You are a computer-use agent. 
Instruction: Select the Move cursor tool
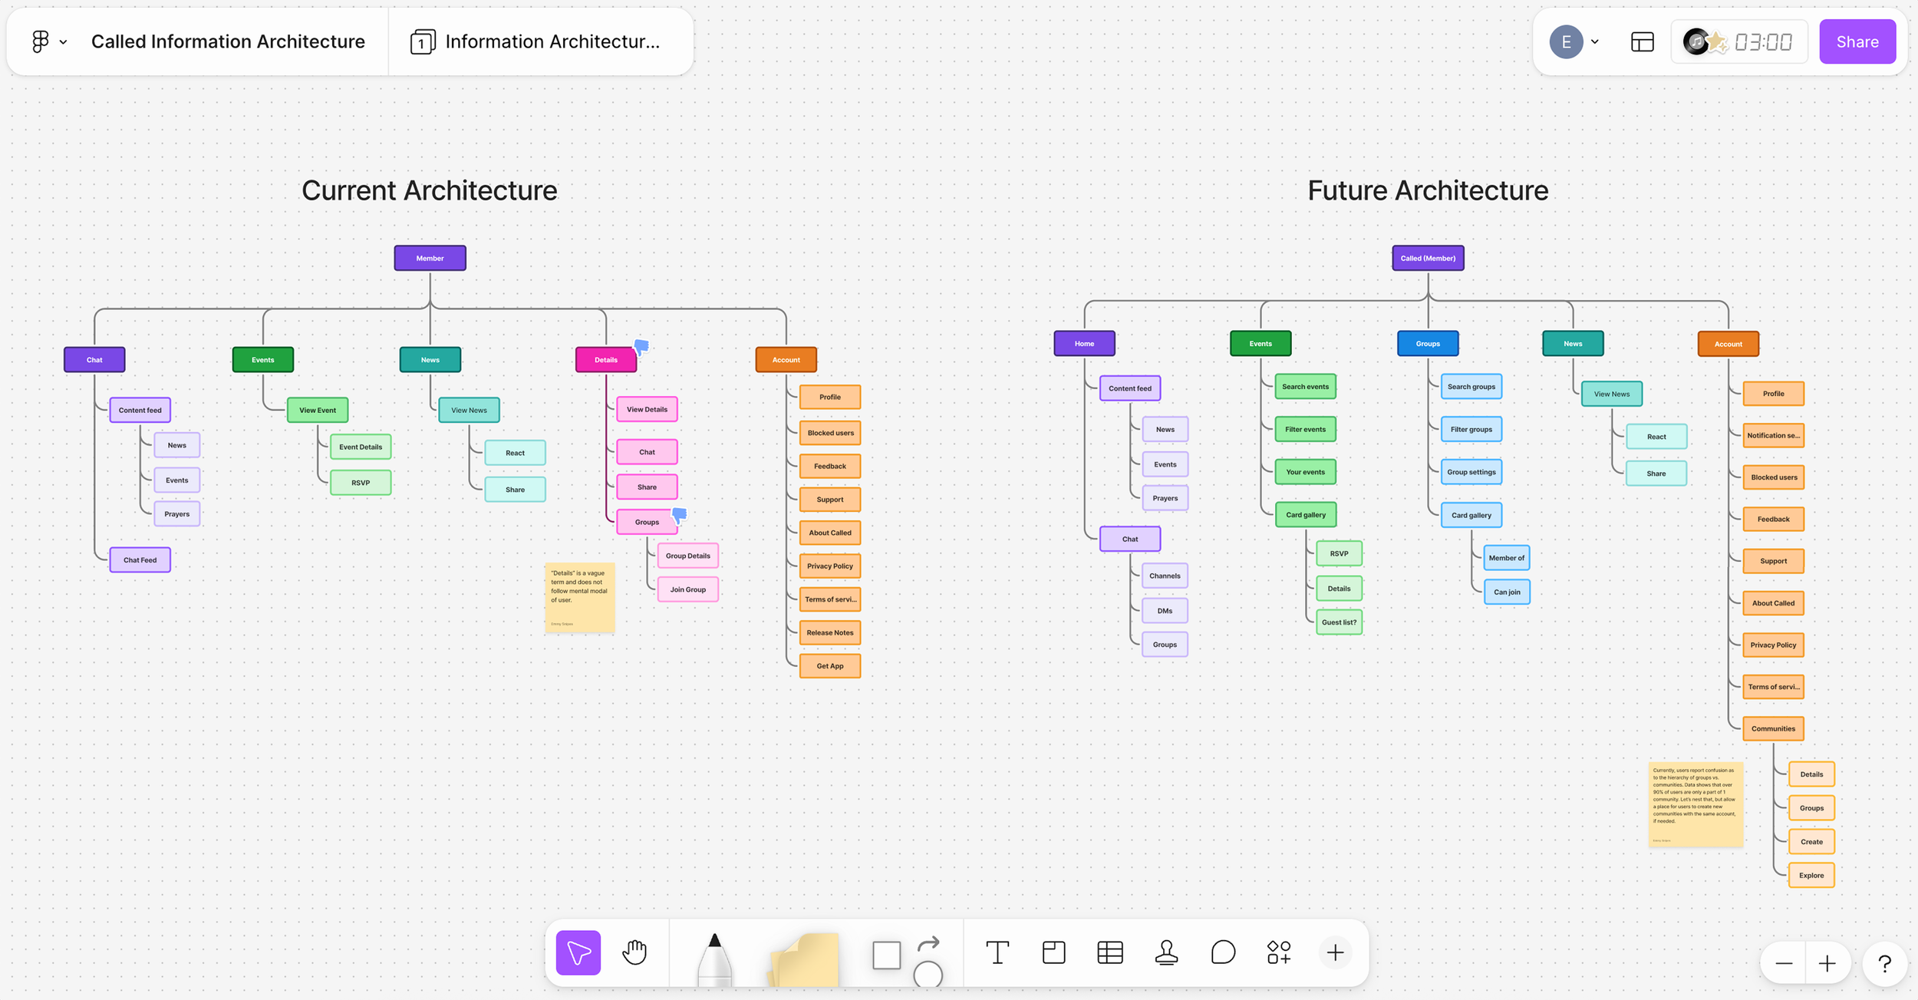[x=578, y=952]
